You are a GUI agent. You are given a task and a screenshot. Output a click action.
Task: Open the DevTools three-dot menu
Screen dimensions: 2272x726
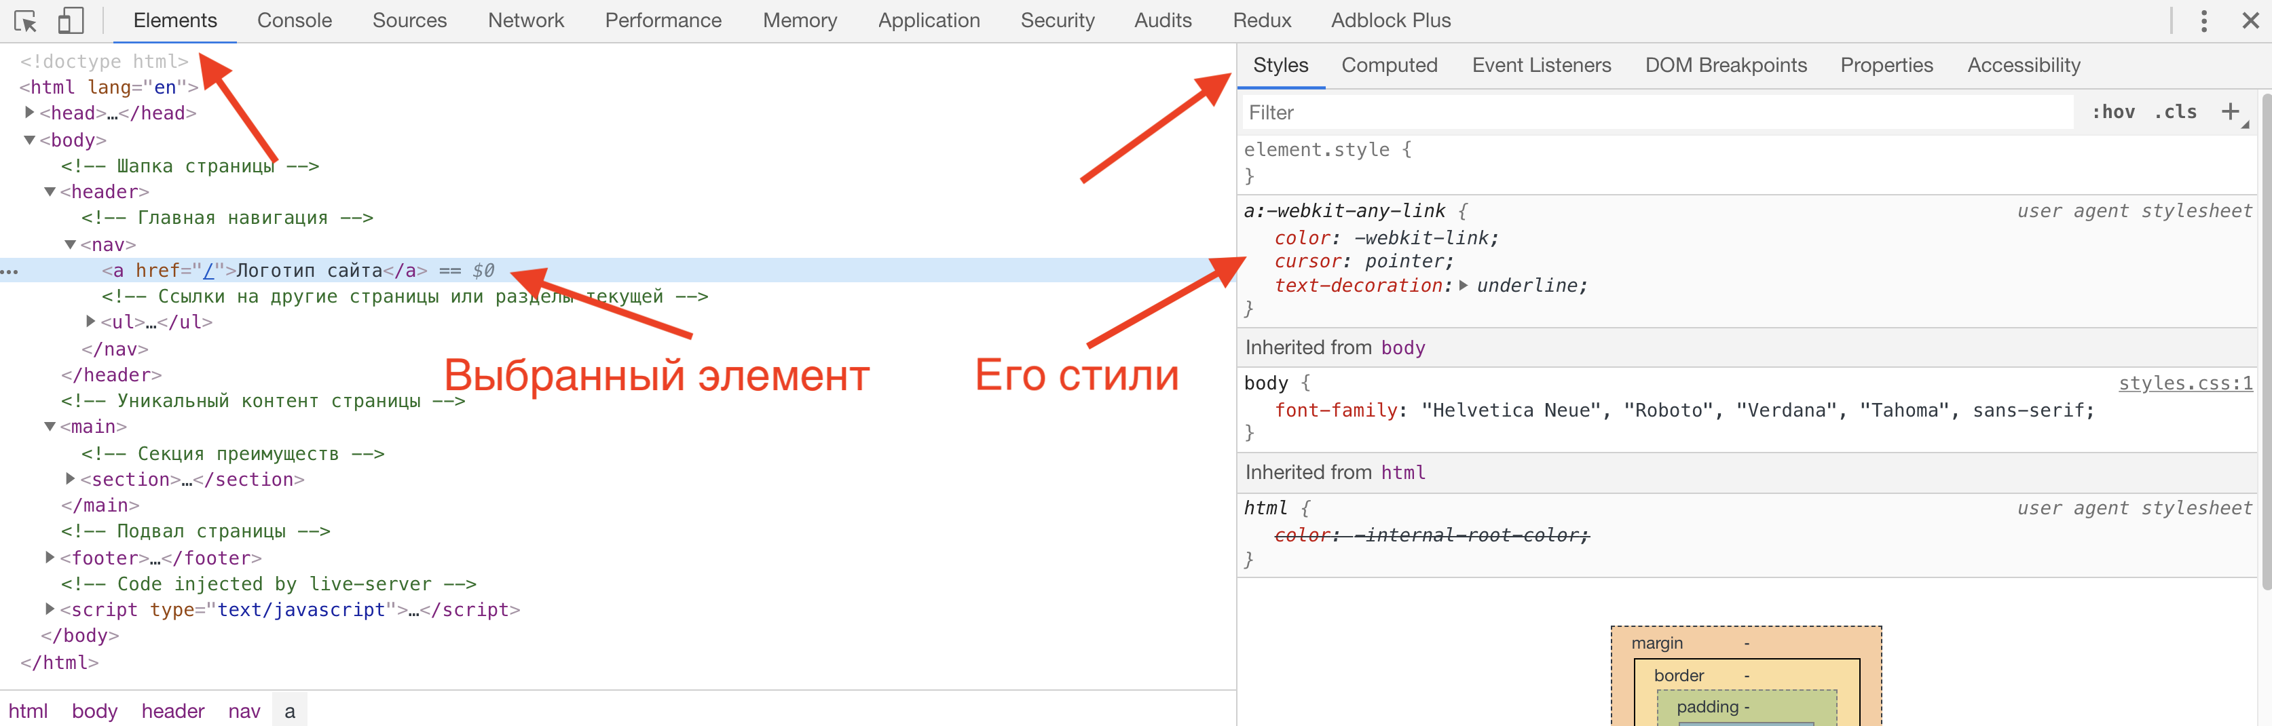(2203, 20)
